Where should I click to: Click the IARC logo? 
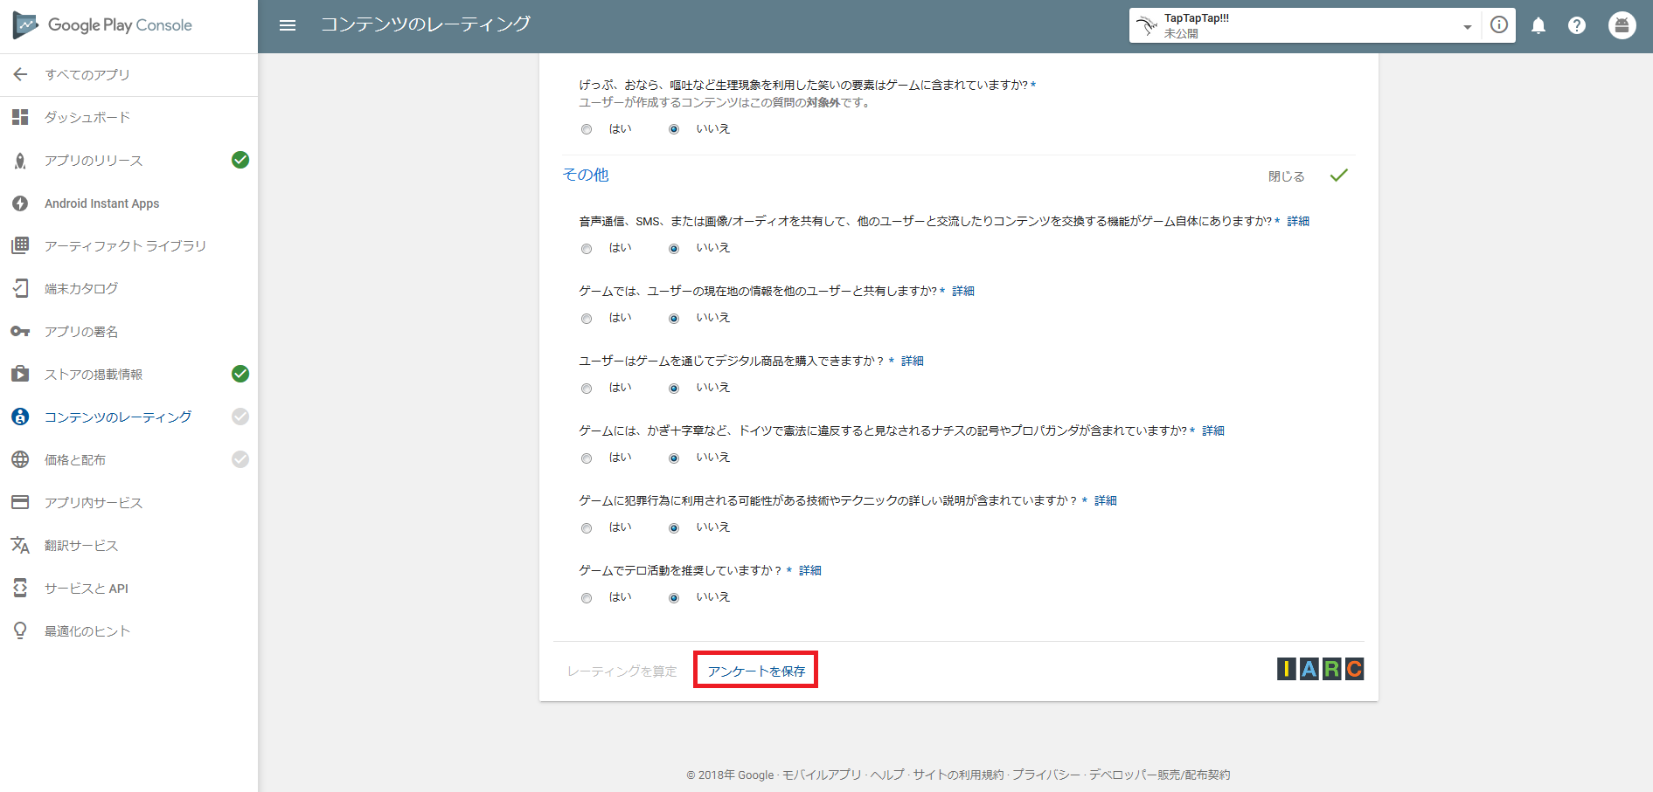[1320, 669]
